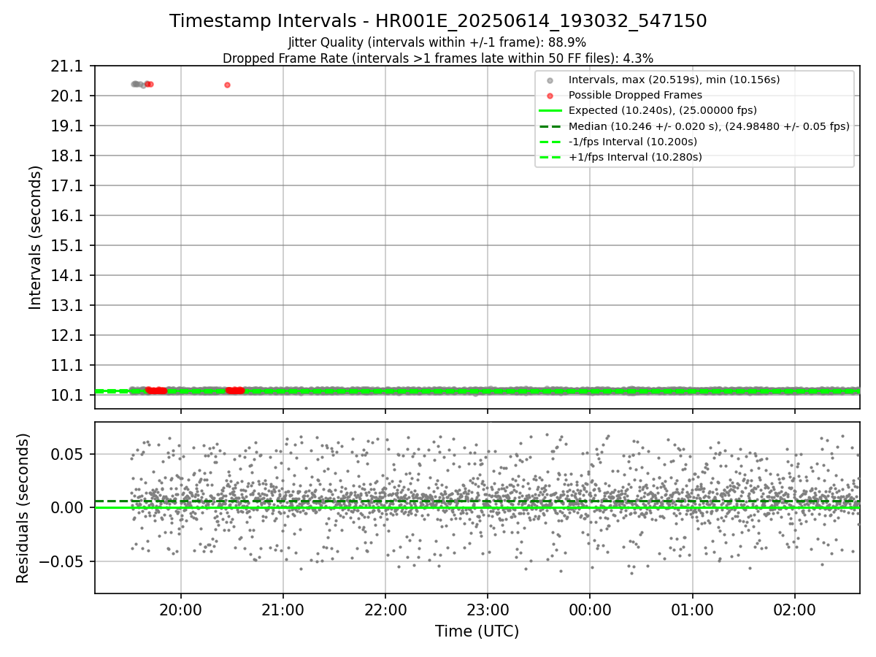Click legend entry '-1/fps Interval (10.200s)'
Screen dimensions: 876x657
pos(633,142)
